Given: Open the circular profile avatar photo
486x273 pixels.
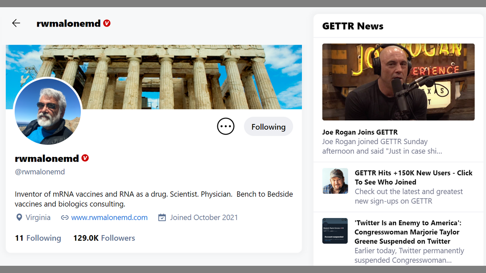Looking at the screenshot, I should click(48, 111).
